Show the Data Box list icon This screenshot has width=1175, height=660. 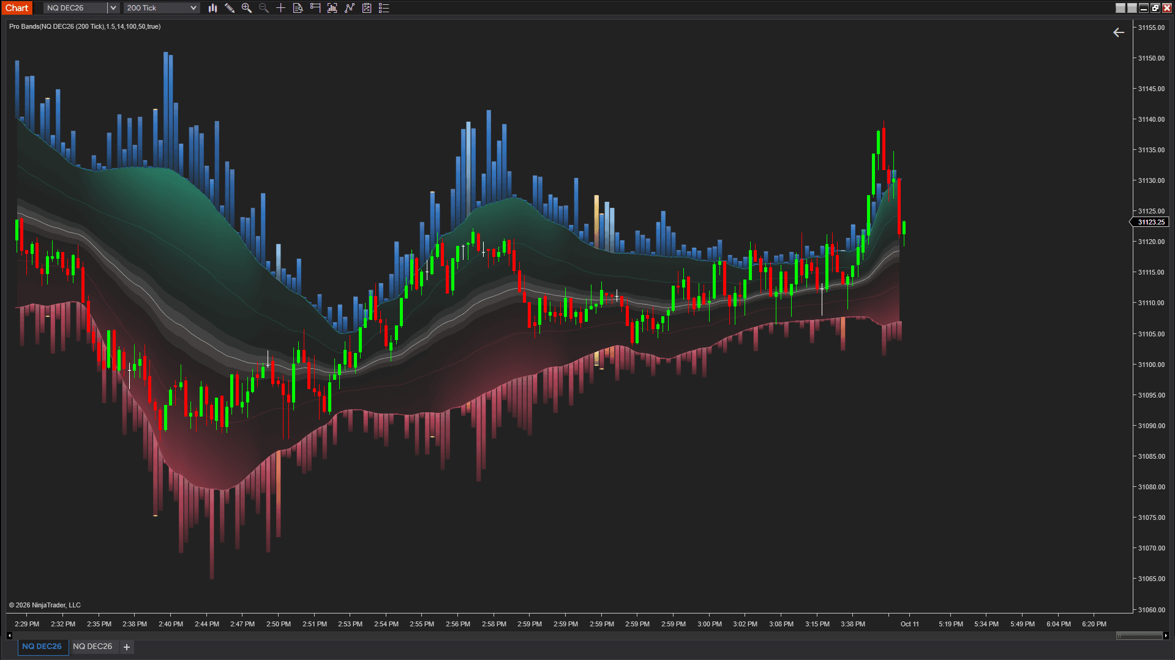(384, 8)
